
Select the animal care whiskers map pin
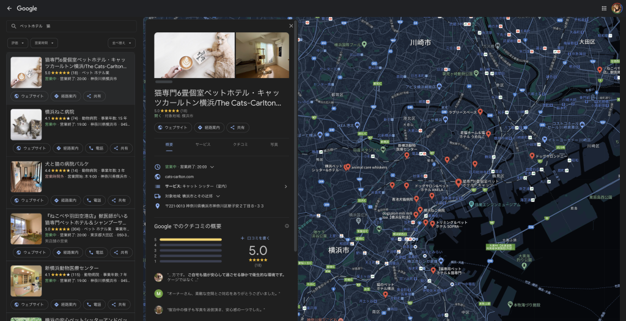click(x=348, y=167)
